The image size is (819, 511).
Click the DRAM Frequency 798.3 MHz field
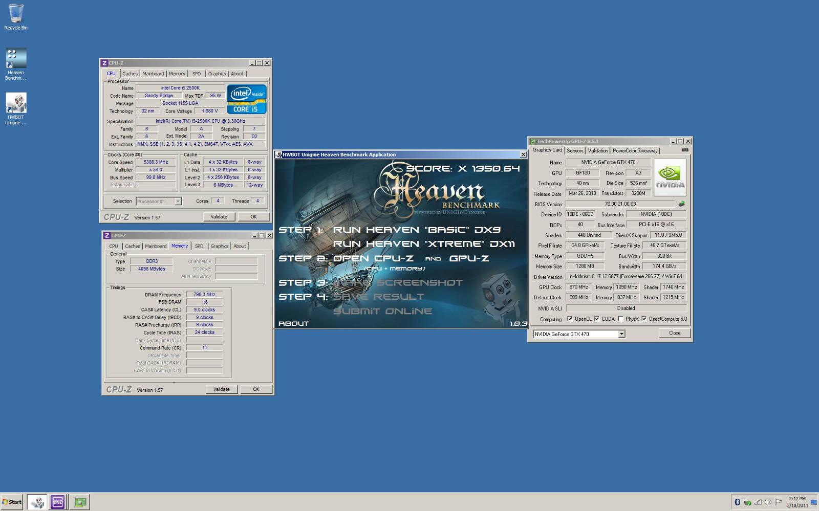[x=204, y=295]
